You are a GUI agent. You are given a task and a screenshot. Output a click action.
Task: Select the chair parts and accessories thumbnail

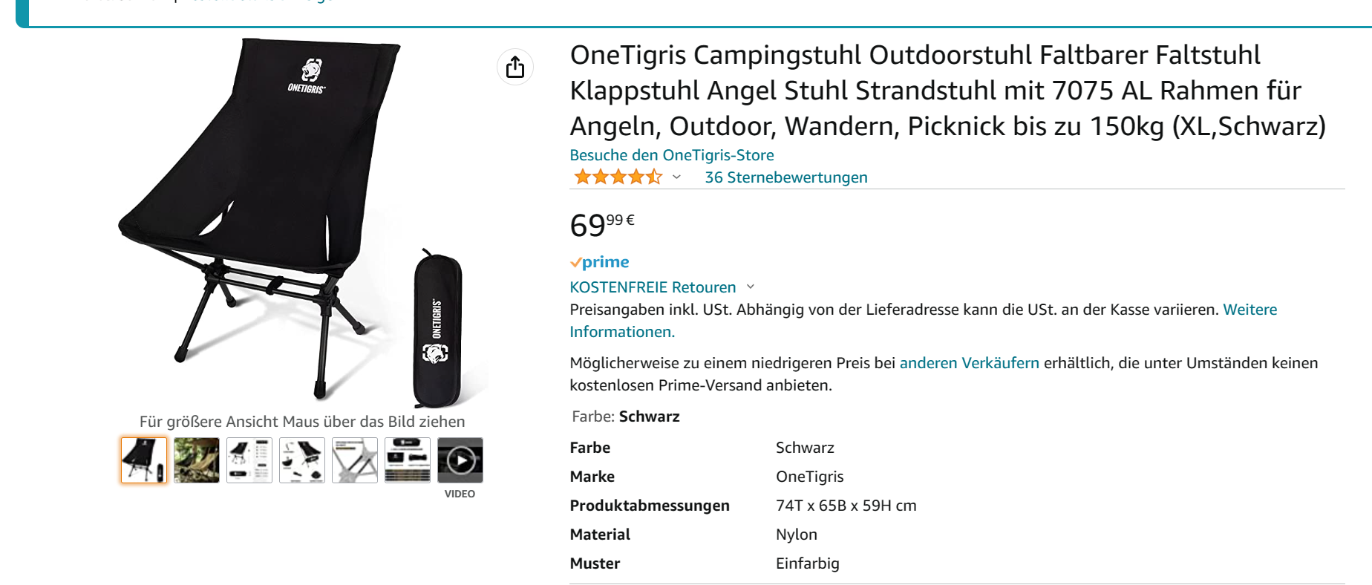[x=302, y=460]
